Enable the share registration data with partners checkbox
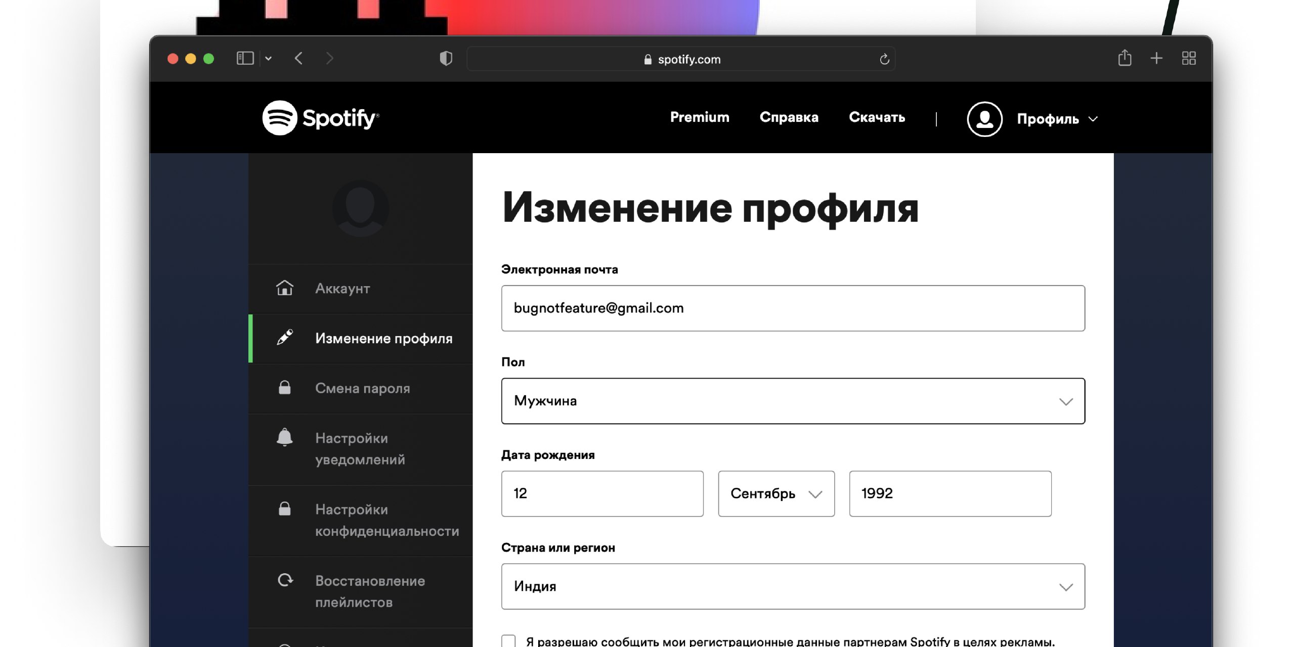Image resolution: width=1295 pixels, height=647 pixels. point(509,641)
